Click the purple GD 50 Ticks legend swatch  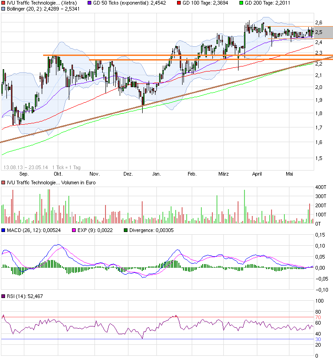pos(90,3)
